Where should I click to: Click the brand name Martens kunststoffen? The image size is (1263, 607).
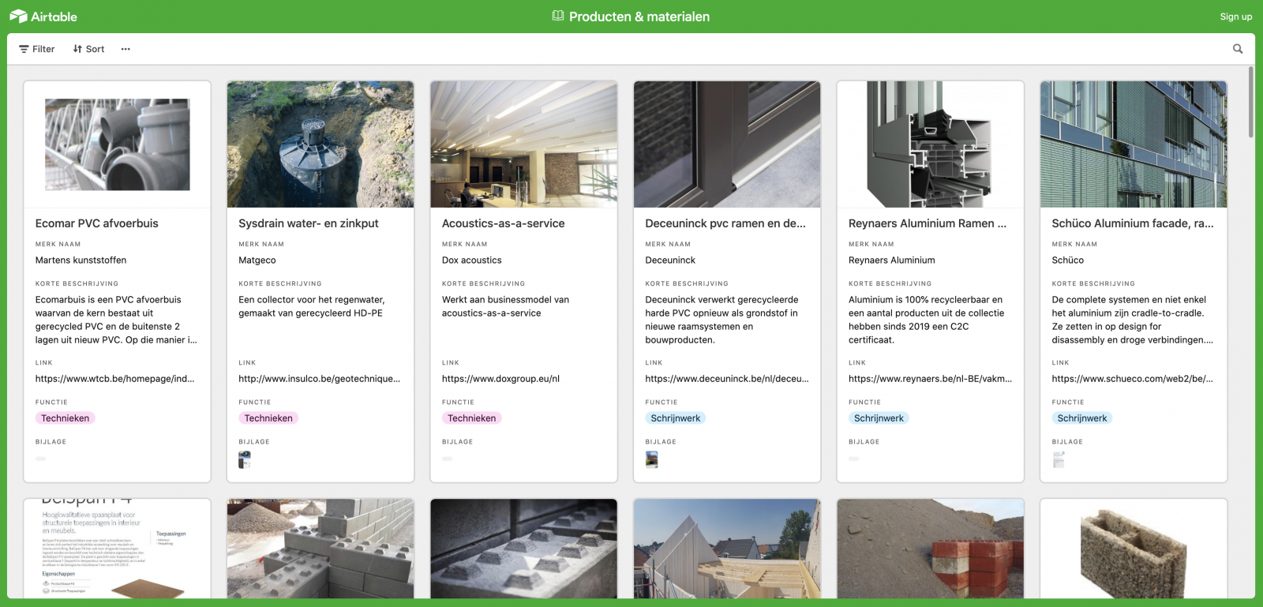pos(81,260)
